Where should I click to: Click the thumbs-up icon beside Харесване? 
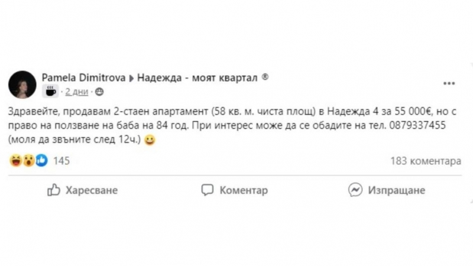54,190
